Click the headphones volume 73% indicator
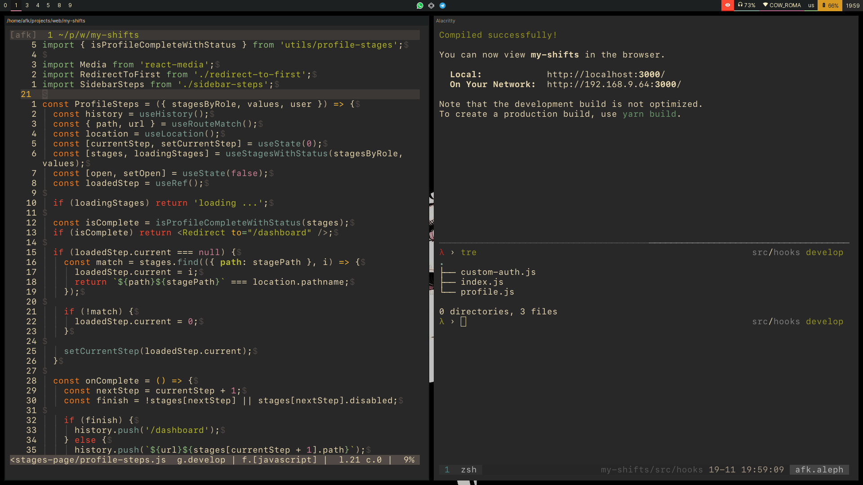Image resolution: width=863 pixels, height=485 pixels. pyautogui.click(x=747, y=5)
